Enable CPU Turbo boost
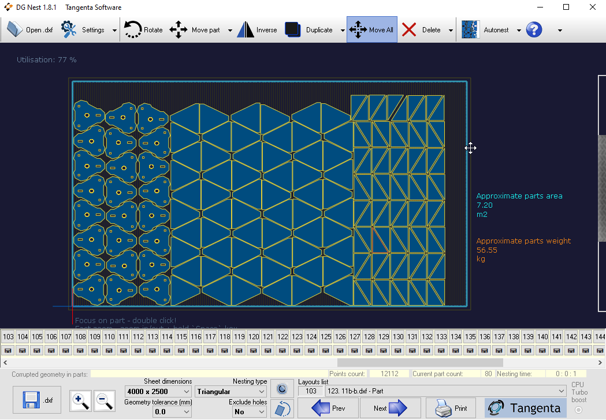This screenshot has height=420, width=606. (x=578, y=410)
